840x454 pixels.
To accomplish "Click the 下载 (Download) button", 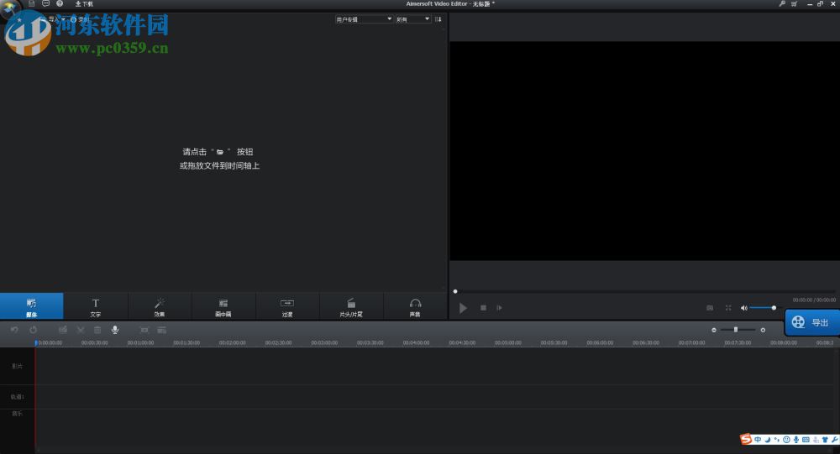I will click(84, 3).
